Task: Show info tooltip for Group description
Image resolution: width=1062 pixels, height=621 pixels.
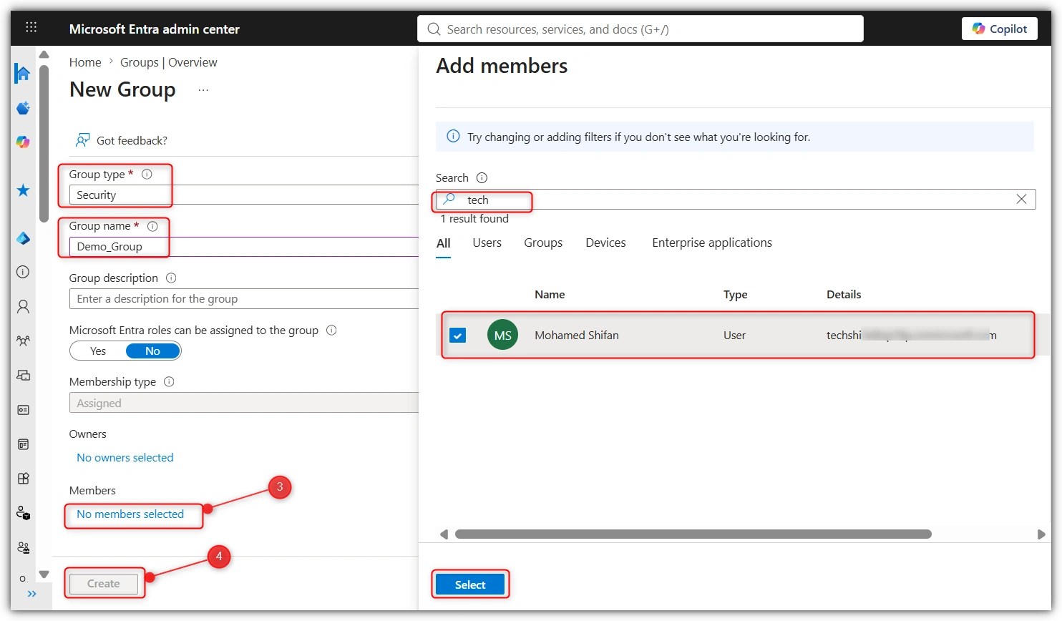Action: [171, 278]
